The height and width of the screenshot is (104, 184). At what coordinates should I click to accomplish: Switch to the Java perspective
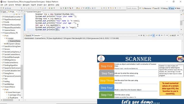(x=171, y=8)
